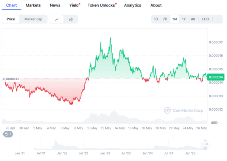The height and width of the screenshot is (161, 227).
Task: Click the 0.000015 axis label
Action: [x=216, y=69]
